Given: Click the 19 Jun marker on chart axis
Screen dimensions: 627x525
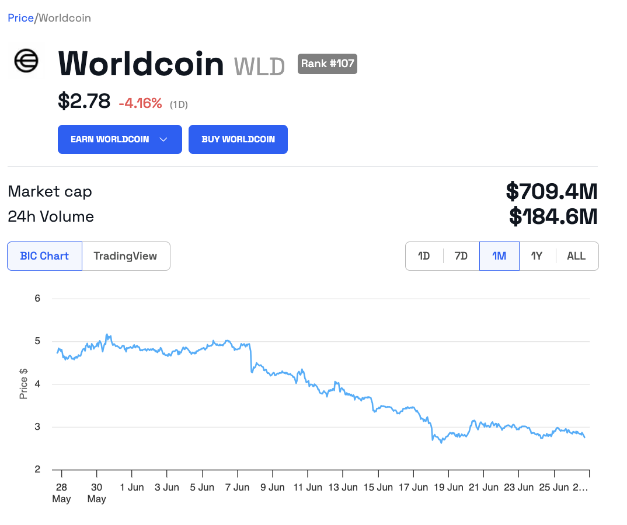Looking at the screenshot, I should [x=448, y=487].
